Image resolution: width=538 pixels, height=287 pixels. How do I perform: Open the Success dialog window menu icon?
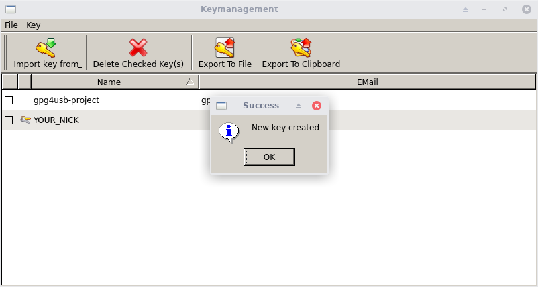tap(221, 106)
